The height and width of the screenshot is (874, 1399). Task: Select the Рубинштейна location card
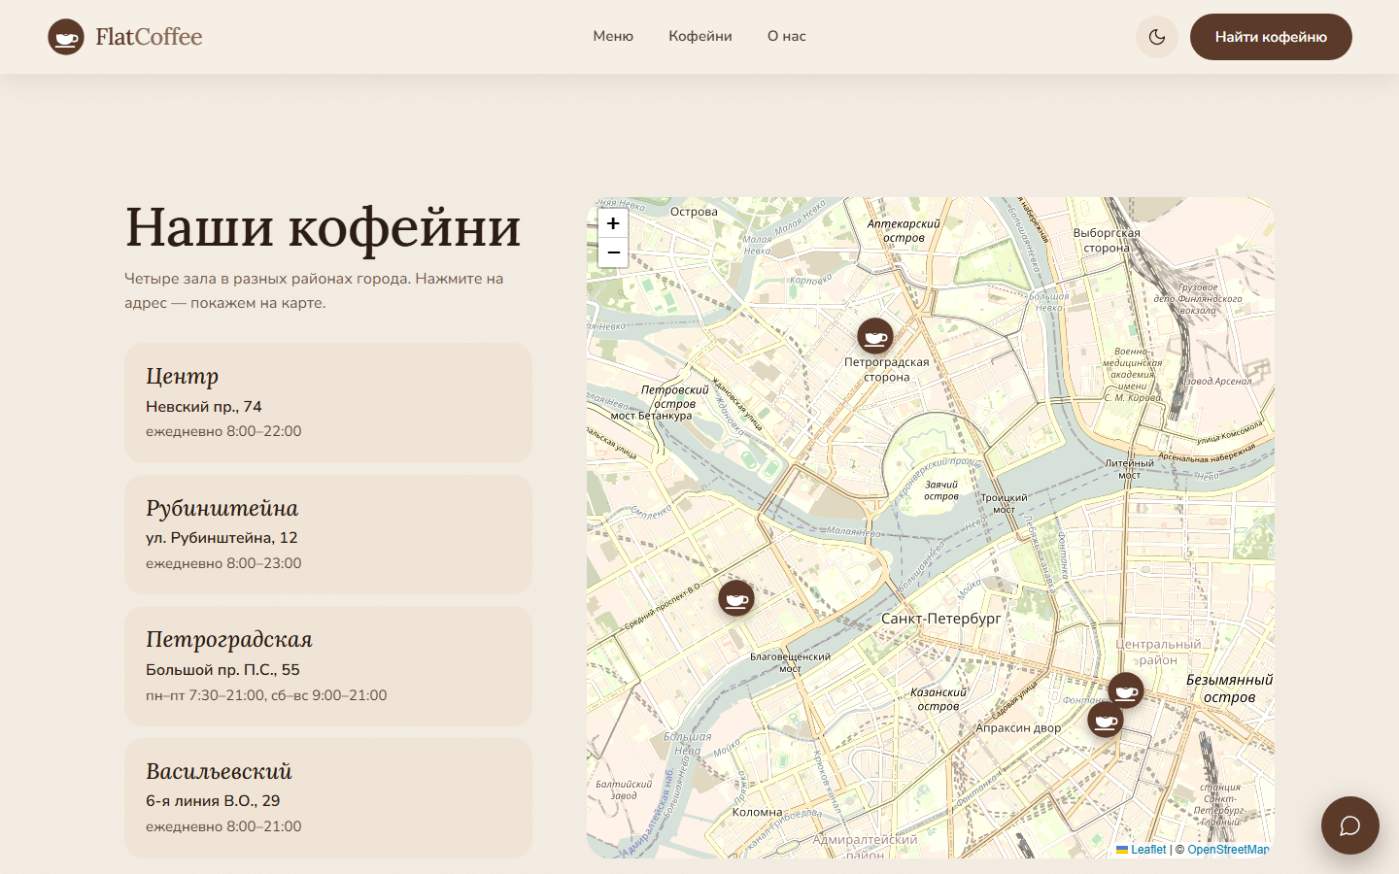point(328,535)
